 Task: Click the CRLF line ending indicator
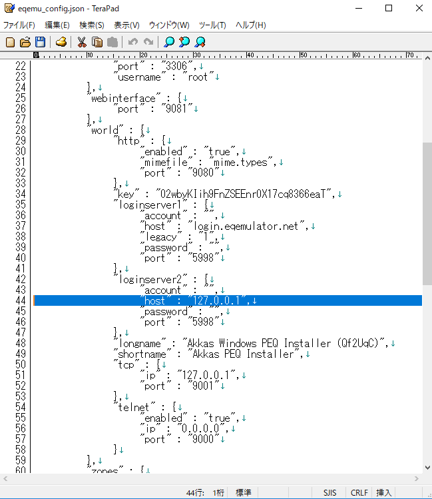359,493
